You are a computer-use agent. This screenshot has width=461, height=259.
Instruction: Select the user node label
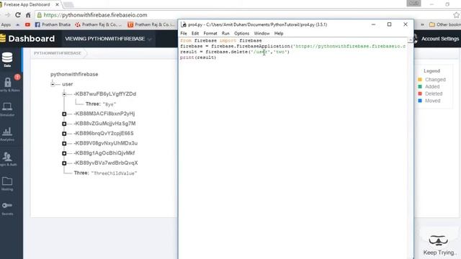(x=67, y=84)
